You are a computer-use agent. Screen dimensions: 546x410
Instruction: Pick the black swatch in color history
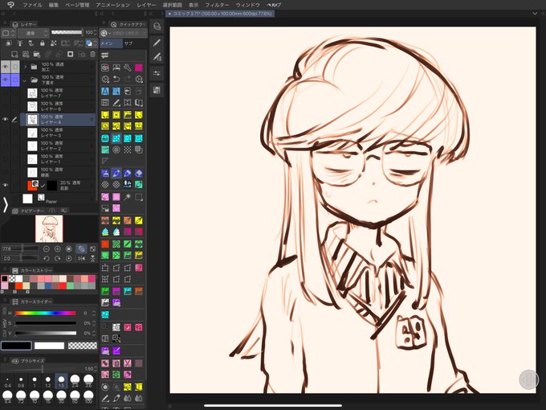tap(5, 279)
